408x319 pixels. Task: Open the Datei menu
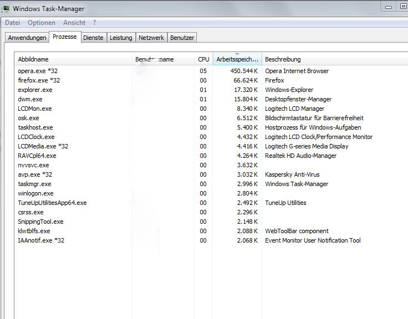coord(13,23)
